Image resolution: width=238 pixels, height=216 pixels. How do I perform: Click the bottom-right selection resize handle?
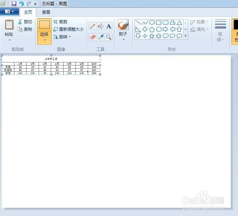point(100,74)
